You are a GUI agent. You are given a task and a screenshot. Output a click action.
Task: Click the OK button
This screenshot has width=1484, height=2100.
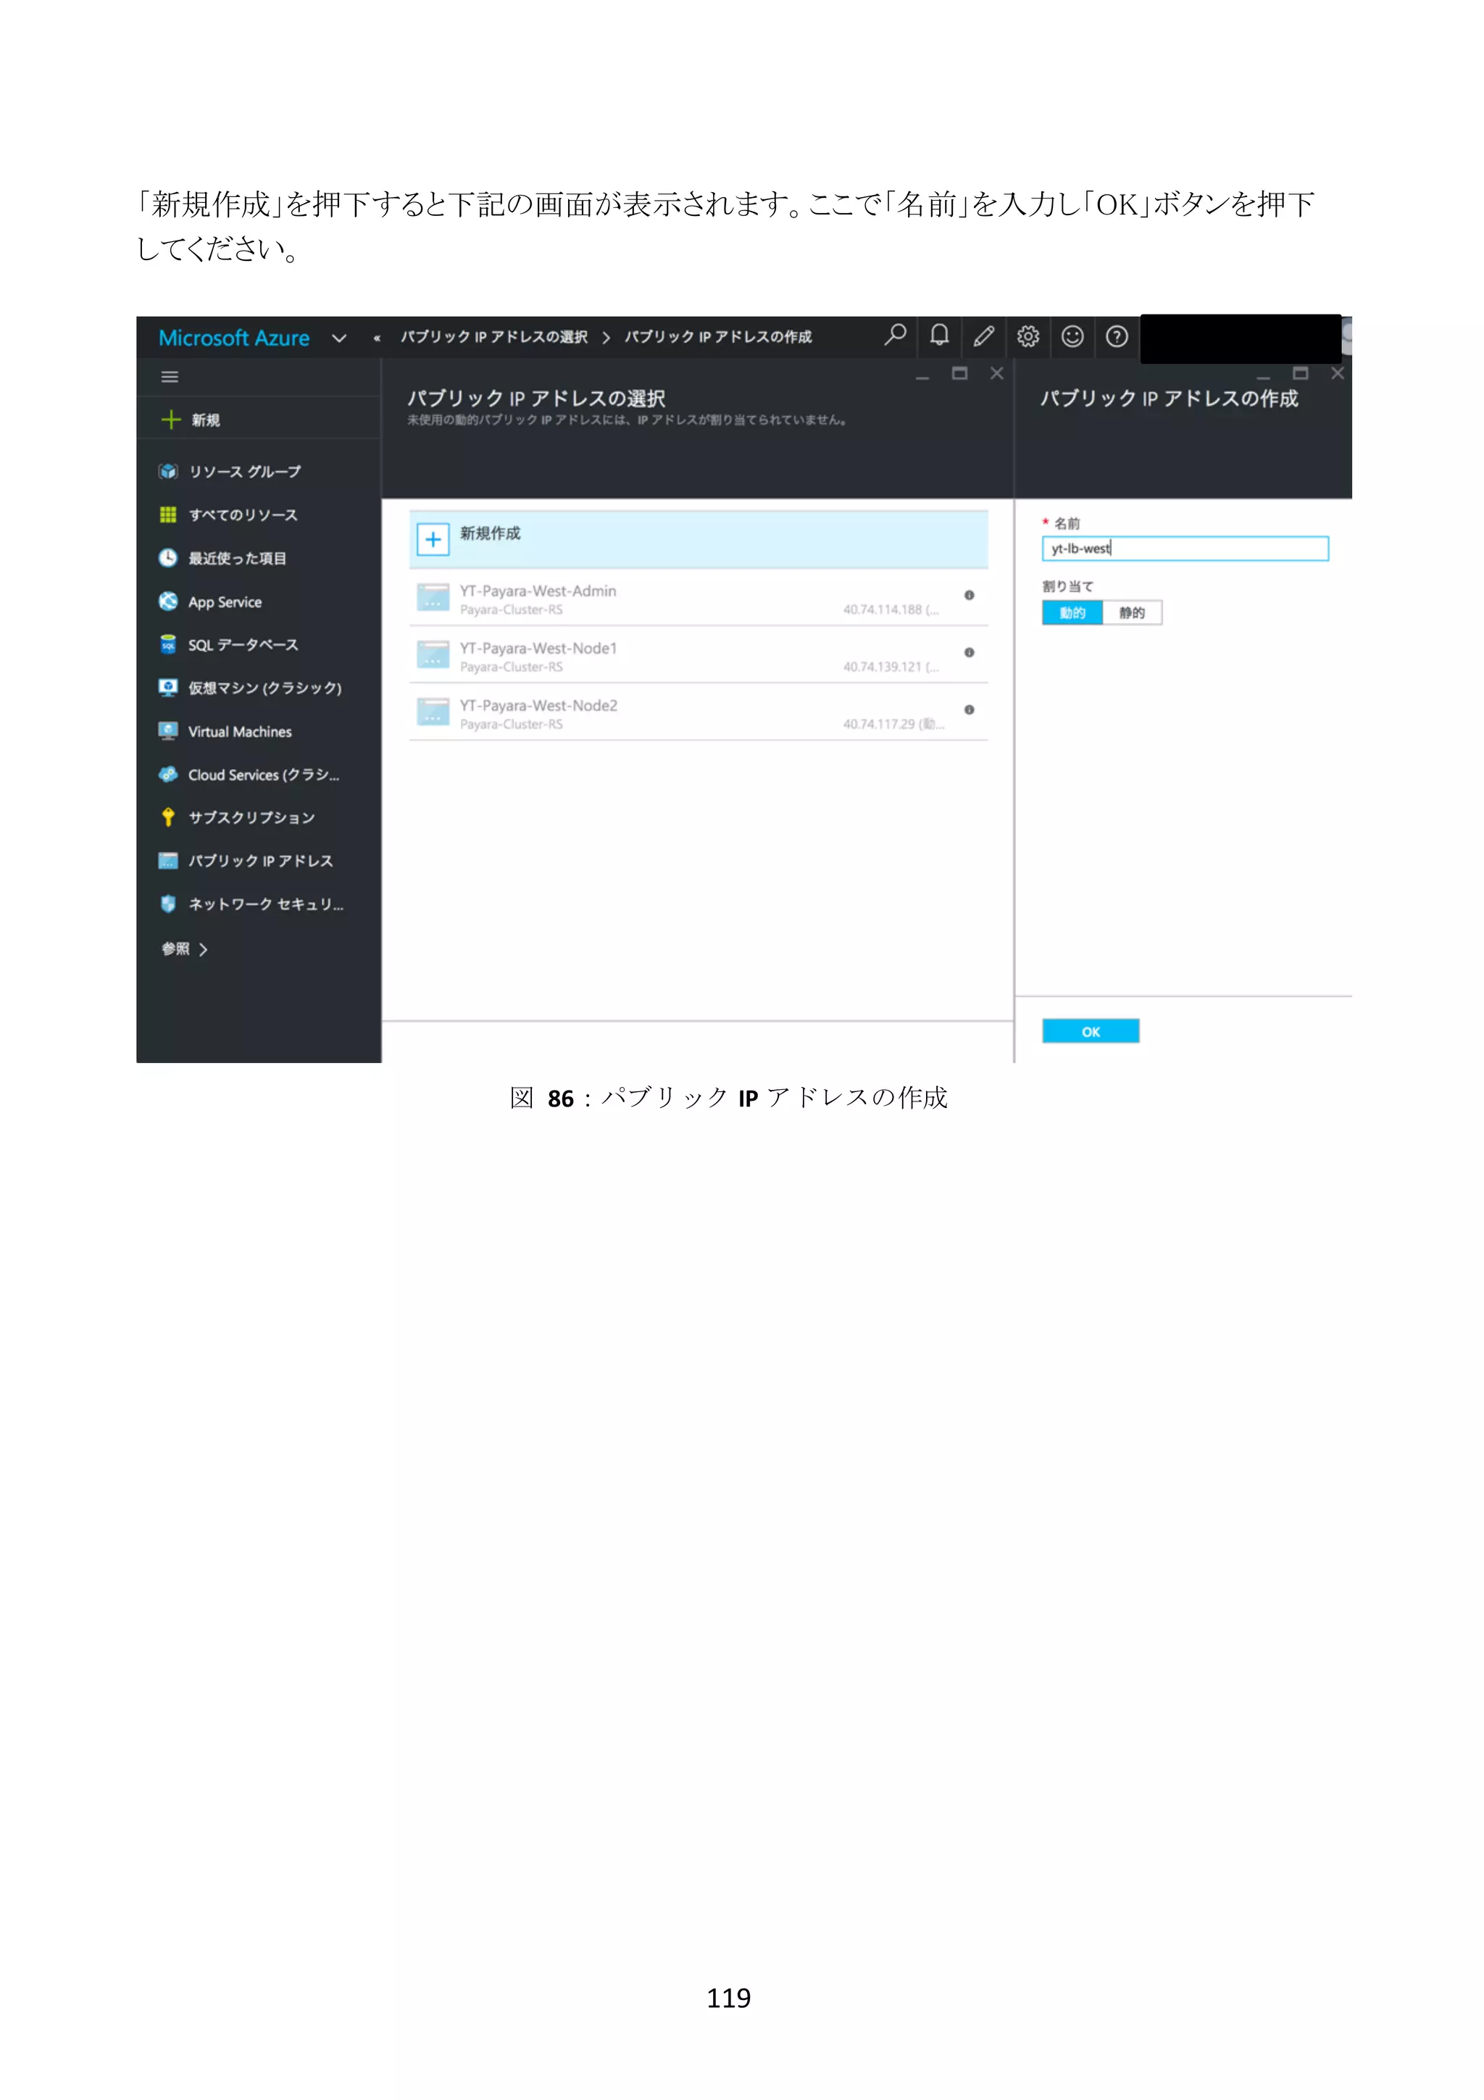(1091, 1032)
